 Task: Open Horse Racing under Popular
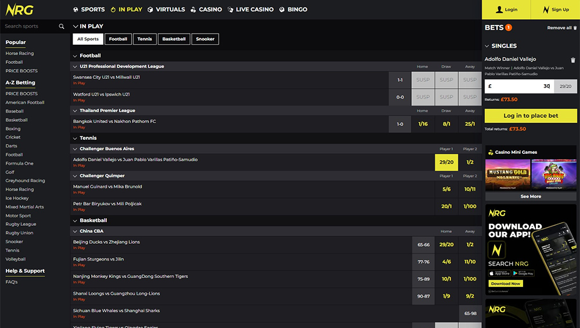(x=20, y=53)
